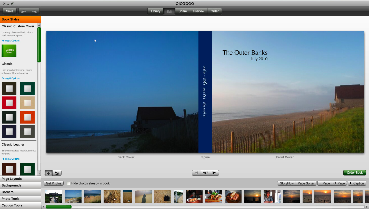
Task: Open Pricing & Options under Classic Leather
Action: [11, 159]
